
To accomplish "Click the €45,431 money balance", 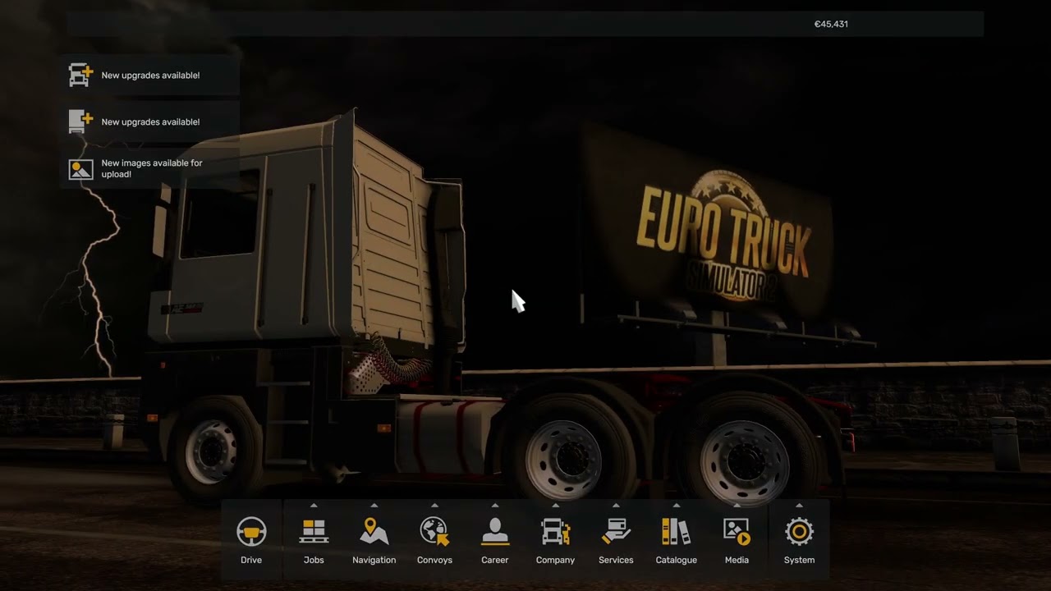I will pos(831,24).
